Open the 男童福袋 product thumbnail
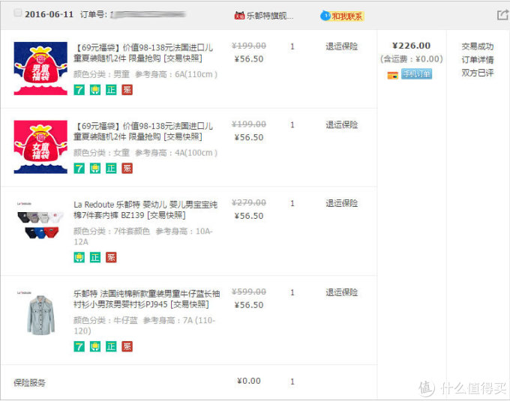The width and height of the screenshot is (510, 401). click(x=40, y=68)
